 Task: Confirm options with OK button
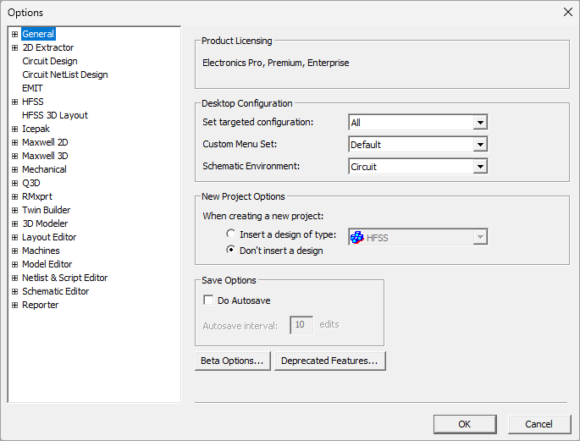[465, 424]
